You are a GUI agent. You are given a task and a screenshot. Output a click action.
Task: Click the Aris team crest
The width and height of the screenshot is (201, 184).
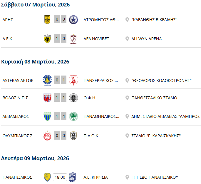(47, 20)
